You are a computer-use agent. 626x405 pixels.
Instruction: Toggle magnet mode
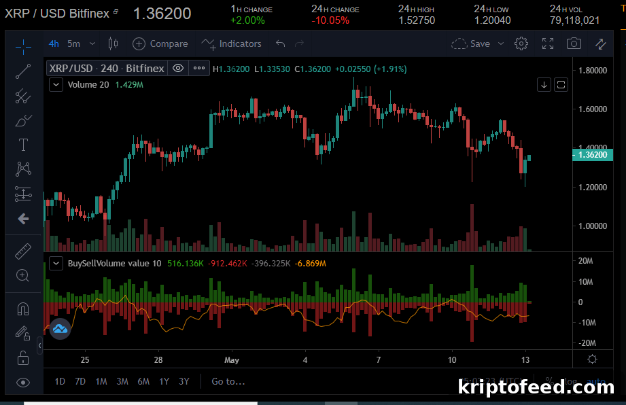point(23,309)
